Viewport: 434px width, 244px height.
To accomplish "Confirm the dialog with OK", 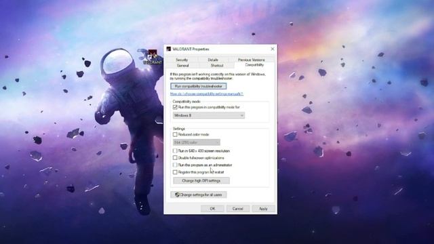I will coord(212,209).
